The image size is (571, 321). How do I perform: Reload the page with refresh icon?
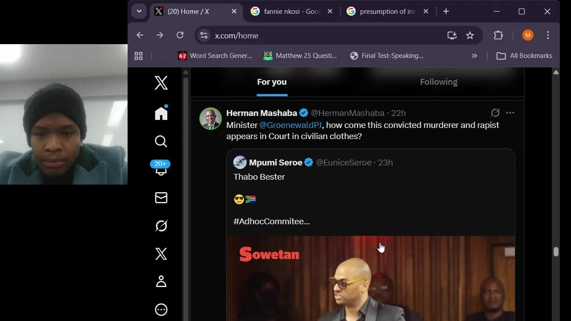(x=180, y=35)
